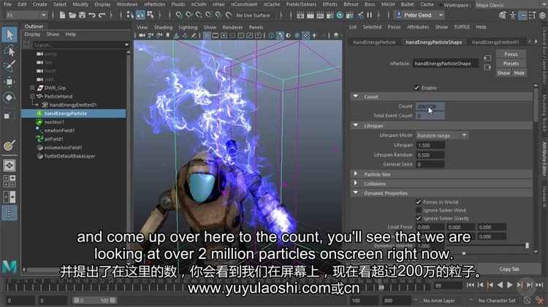Jump to start of playback range
The width and height of the screenshot is (548, 307).
point(471,285)
